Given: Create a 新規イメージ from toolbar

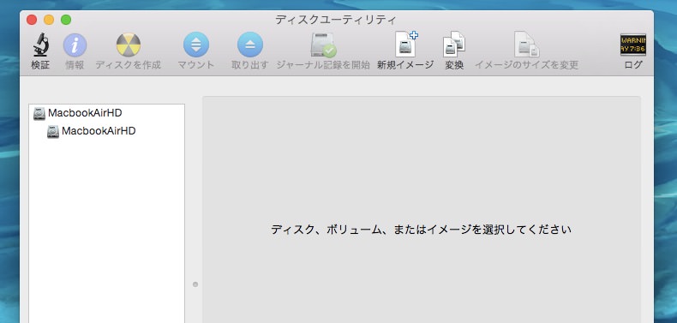Looking at the screenshot, I should tap(406, 44).
